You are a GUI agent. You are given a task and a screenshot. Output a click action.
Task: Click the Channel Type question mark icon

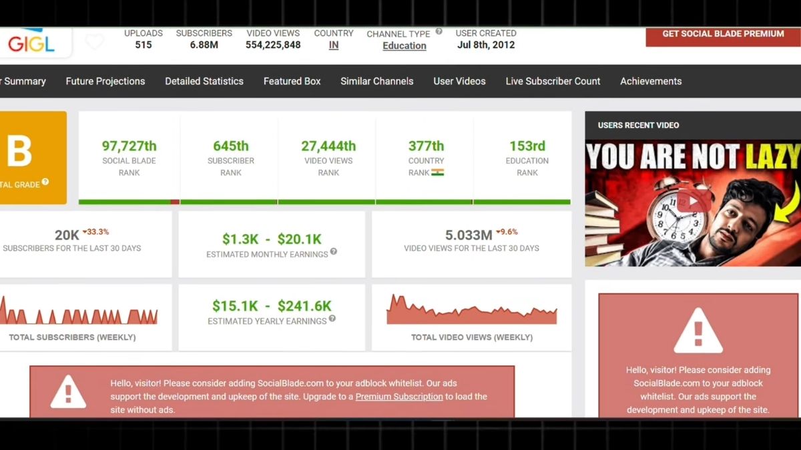439,30
